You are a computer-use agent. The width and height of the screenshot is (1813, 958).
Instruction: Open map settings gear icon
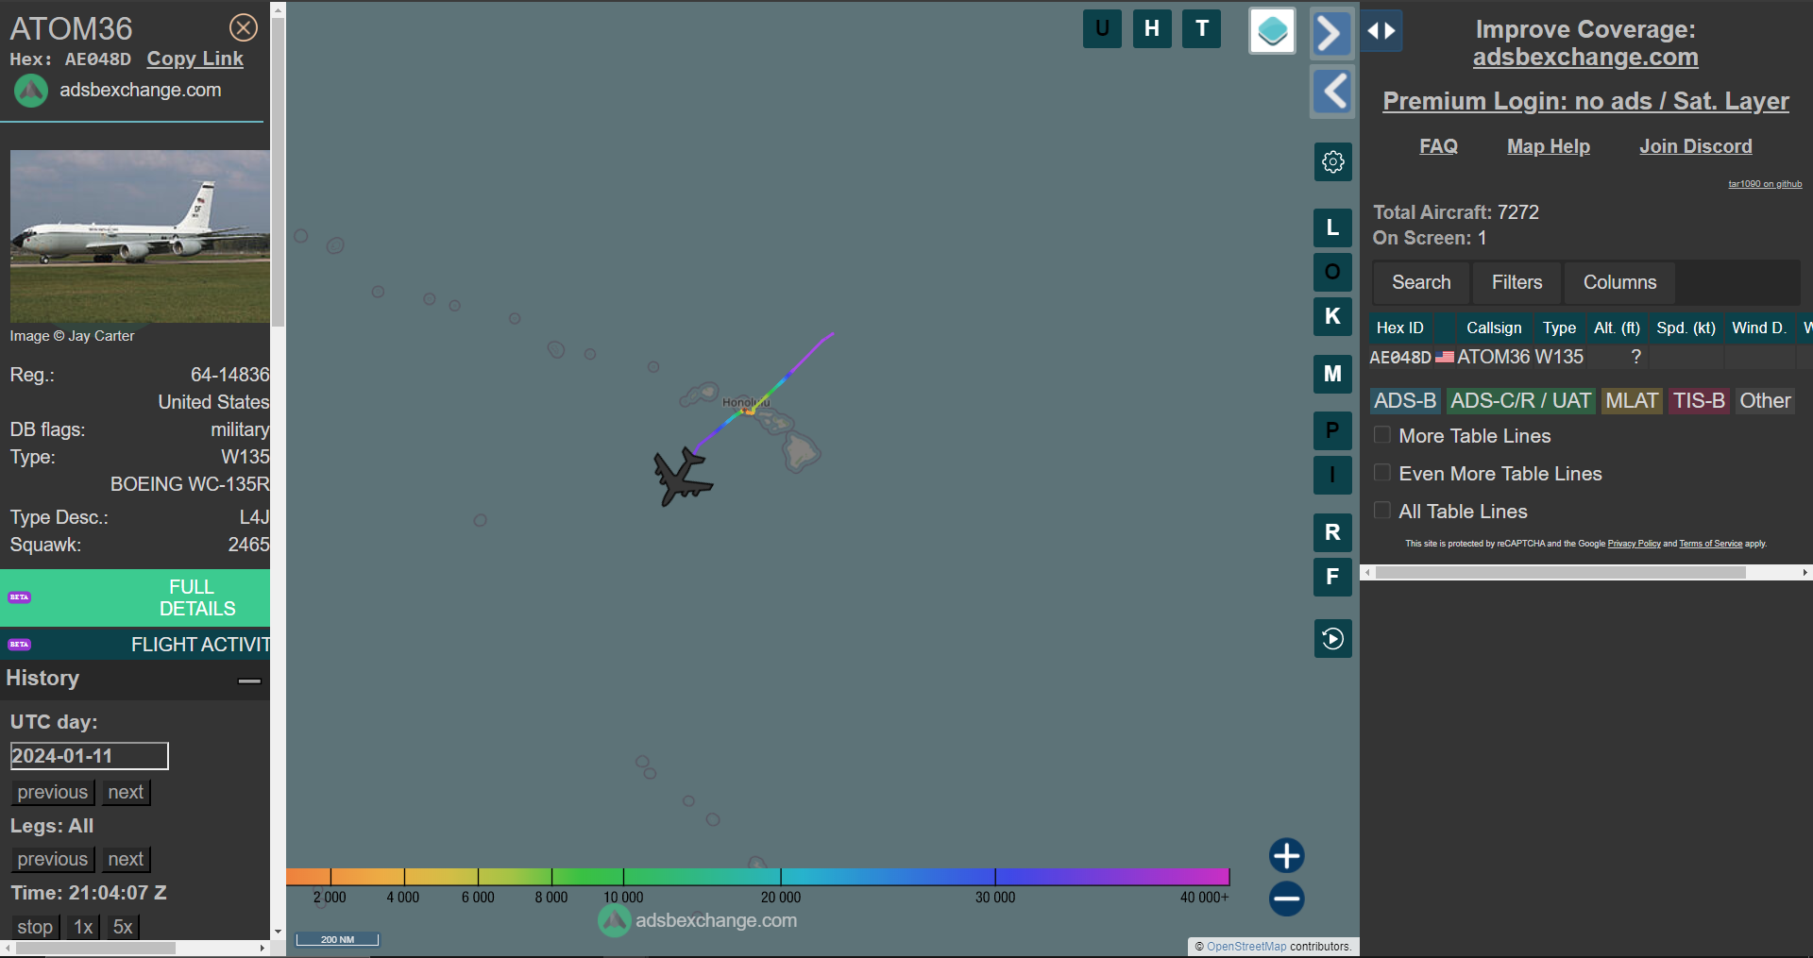point(1332,161)
